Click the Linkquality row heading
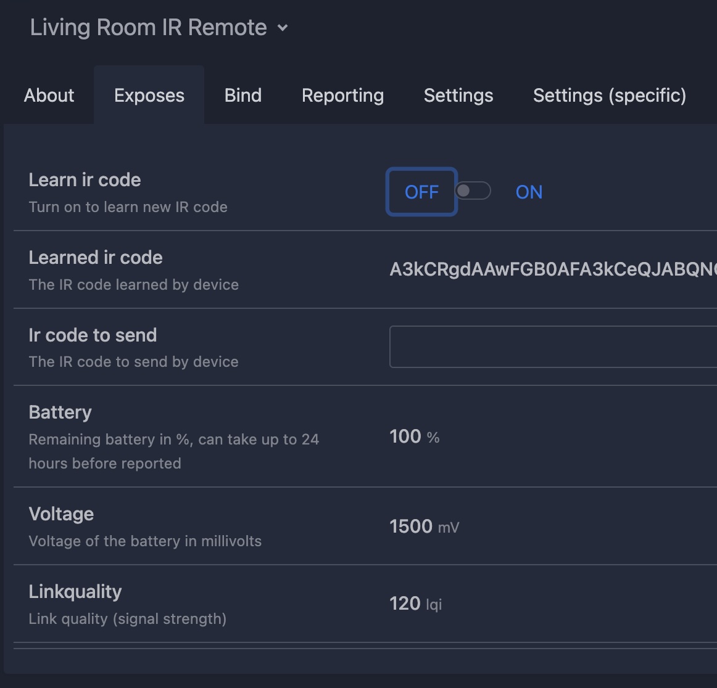 [x=75, y=592]
